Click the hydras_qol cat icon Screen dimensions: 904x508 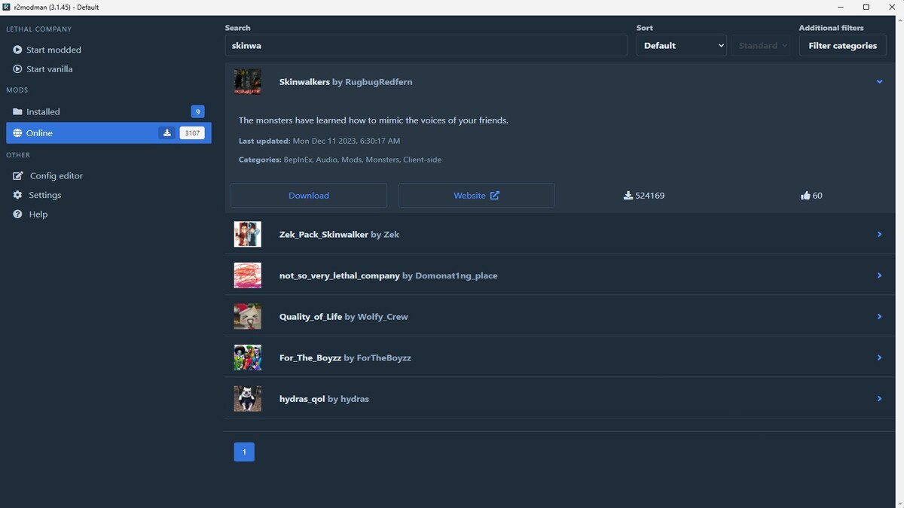247,399
